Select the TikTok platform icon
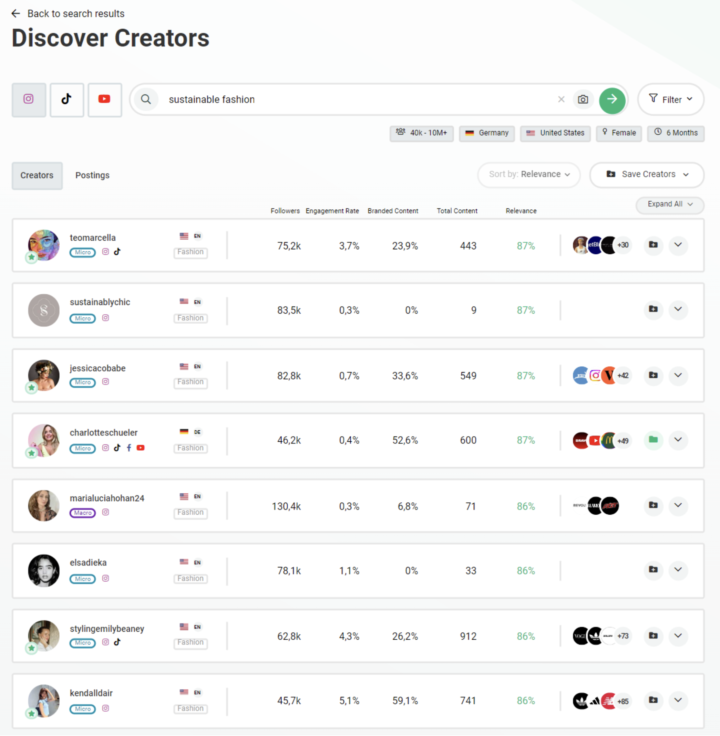 point(66,99)
